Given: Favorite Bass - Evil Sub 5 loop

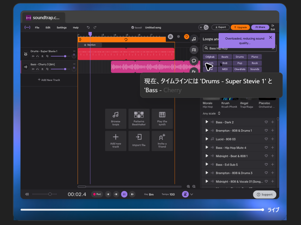Looking at the screenshot, I should tap(266, 164).
